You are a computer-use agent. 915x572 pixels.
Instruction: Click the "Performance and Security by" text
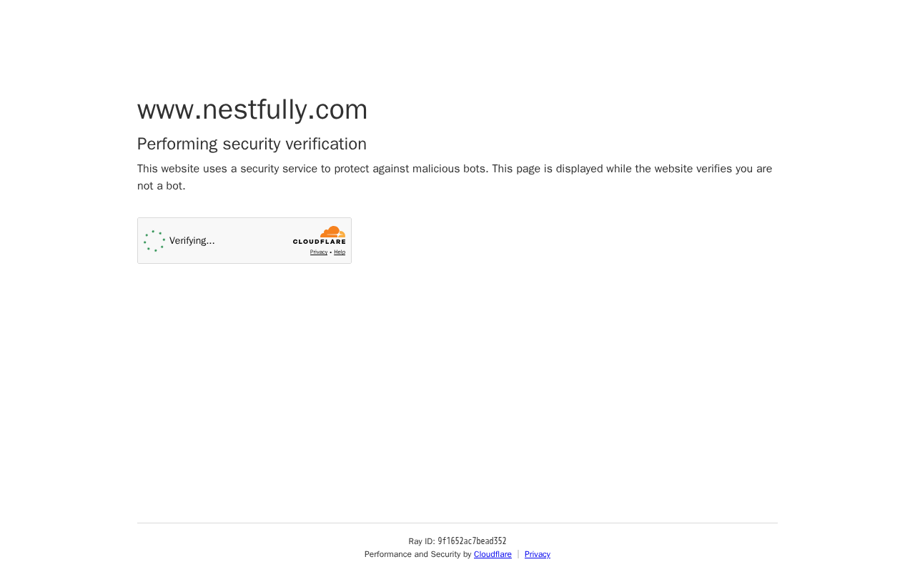418,554
